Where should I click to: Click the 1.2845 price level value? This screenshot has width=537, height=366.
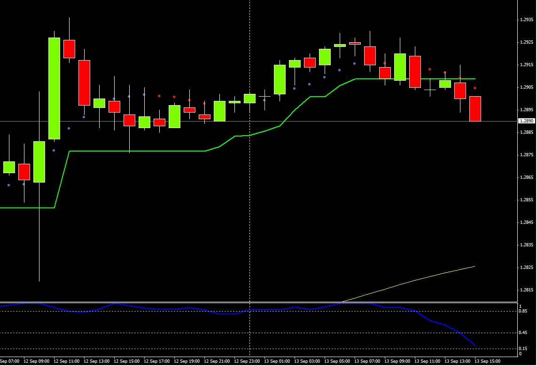click(526, 222)
